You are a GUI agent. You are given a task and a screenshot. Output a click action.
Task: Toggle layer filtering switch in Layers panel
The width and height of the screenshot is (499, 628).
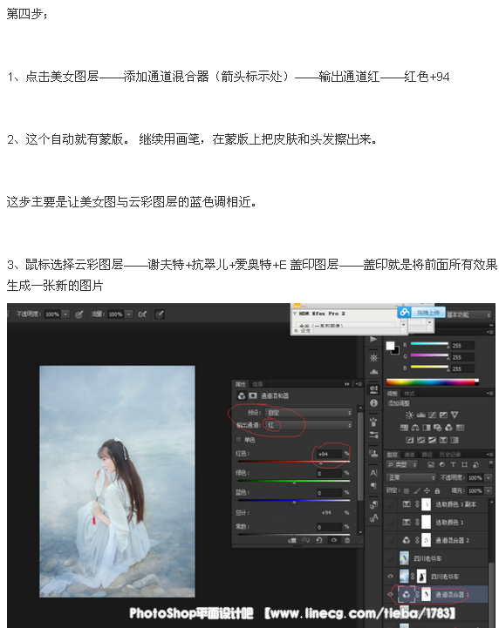[491, 464]
